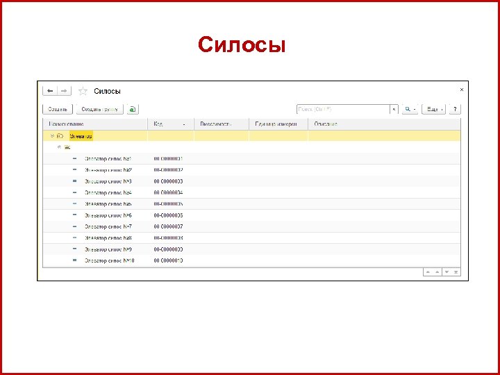Click the Создать группу button

click(x=100, y=110)
